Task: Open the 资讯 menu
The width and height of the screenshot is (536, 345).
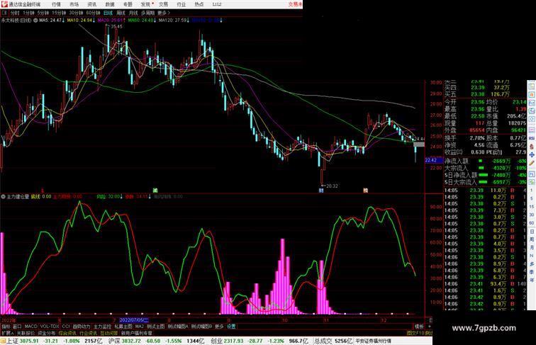Action: pyautogui.click(x=91, y=4)
